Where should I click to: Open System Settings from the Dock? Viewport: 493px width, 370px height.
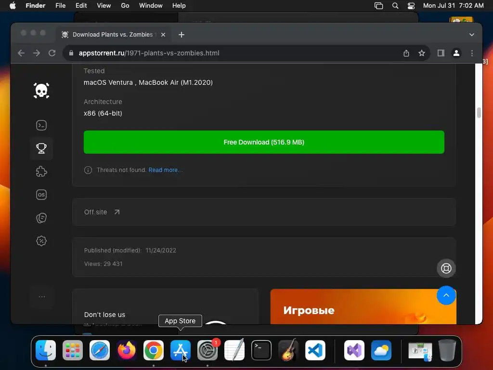[208, 350]
